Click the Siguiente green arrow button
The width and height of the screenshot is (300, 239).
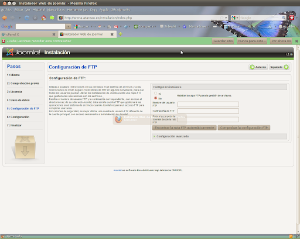click(279, 67)
